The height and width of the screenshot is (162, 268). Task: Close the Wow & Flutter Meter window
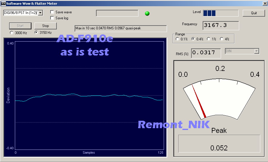(264, 3)
